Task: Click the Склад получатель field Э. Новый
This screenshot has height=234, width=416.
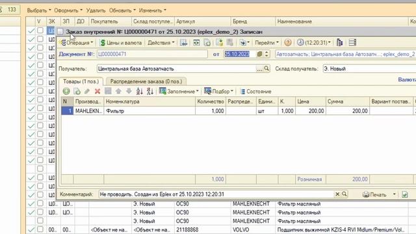Action: tap(369, 69)
